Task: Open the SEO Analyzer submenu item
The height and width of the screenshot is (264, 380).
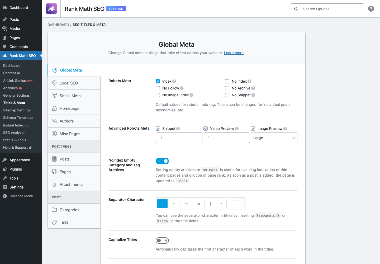Action: coord(14,133)
